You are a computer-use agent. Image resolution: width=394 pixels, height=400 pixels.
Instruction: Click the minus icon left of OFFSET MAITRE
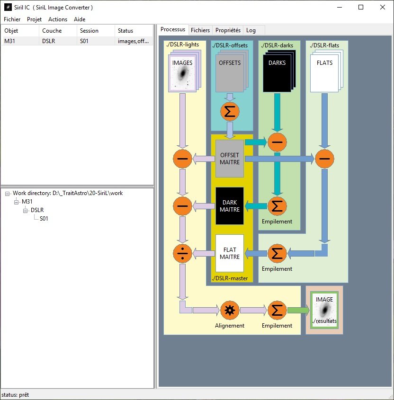pos(182,159)
